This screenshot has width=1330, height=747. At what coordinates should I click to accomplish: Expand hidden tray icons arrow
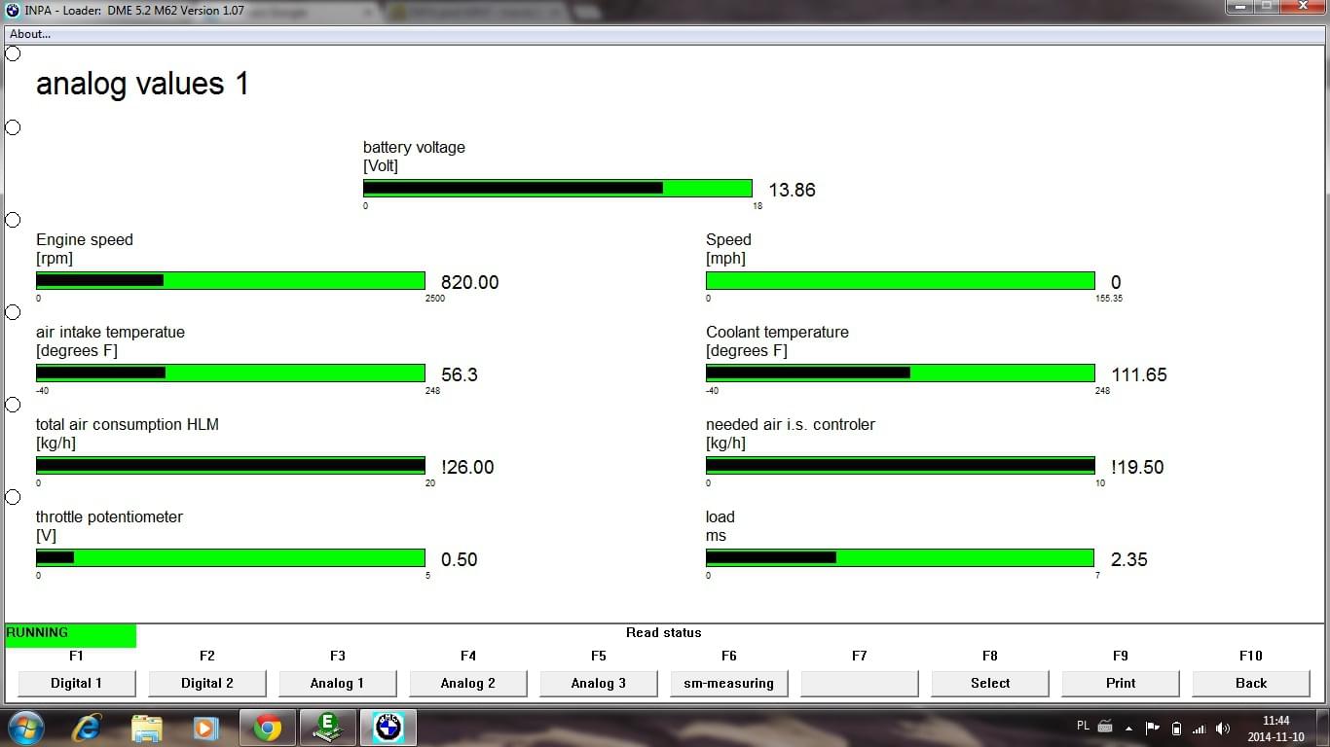[x=1129, y=728]
